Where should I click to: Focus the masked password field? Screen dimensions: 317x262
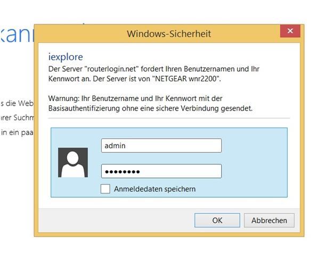161,171
